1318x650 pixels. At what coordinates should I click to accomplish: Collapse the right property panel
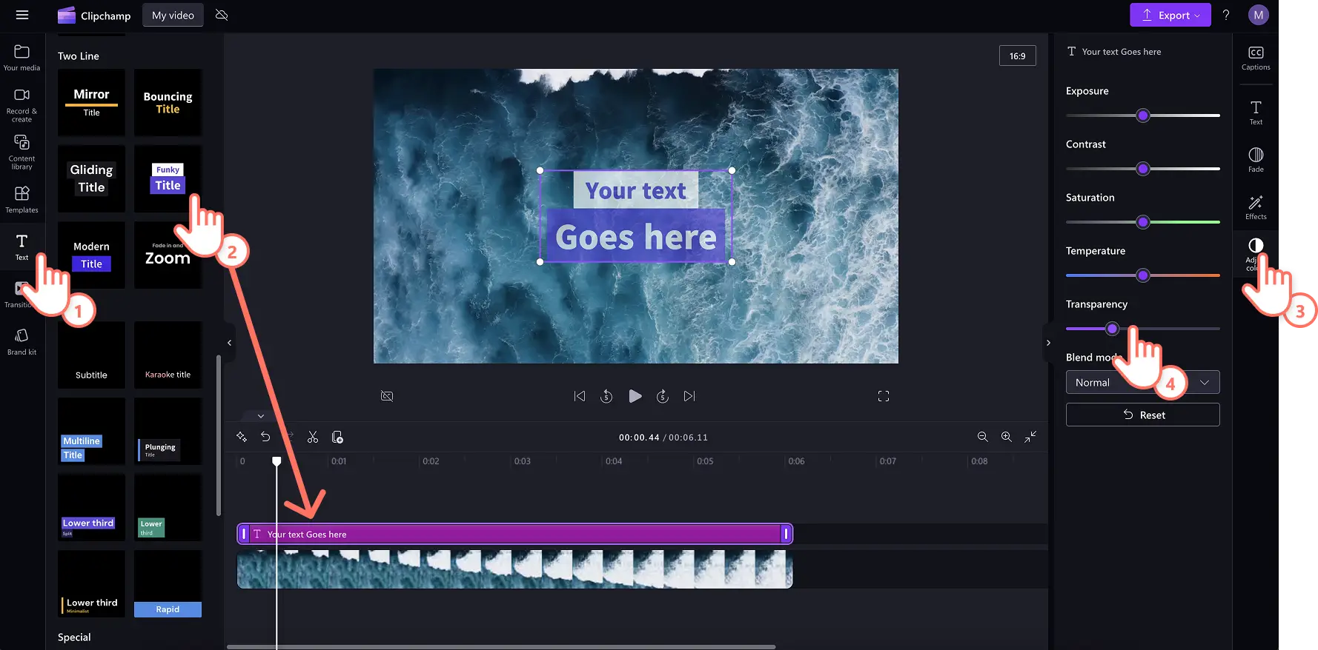point(1048,343)
